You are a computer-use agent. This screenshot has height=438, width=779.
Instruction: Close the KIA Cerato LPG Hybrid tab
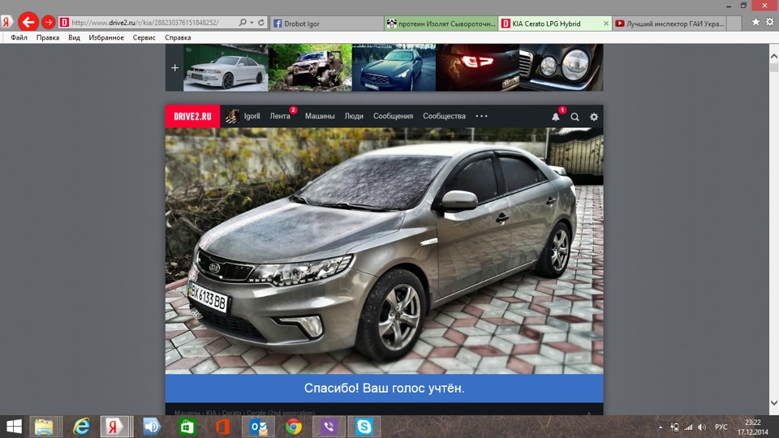tap(605, 24)
